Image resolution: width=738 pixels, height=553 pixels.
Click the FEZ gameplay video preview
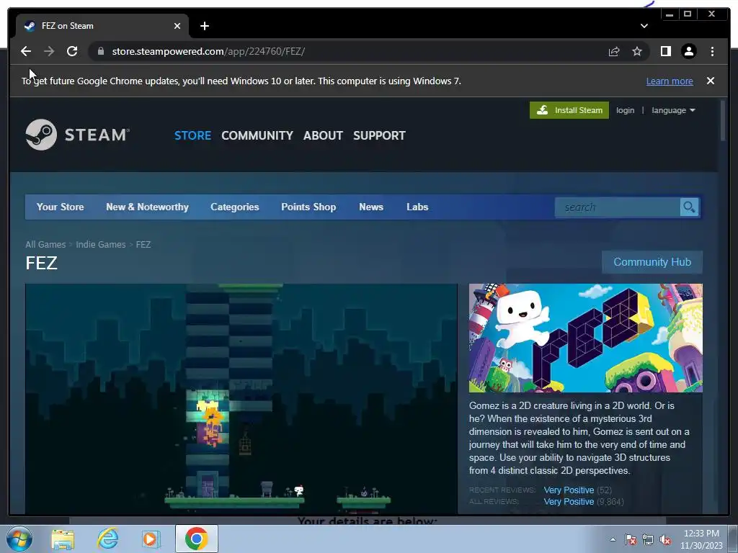241,399
